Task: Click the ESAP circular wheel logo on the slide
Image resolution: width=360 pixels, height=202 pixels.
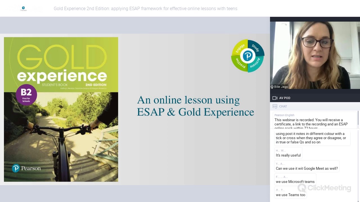Action: [x=247, y=56]
